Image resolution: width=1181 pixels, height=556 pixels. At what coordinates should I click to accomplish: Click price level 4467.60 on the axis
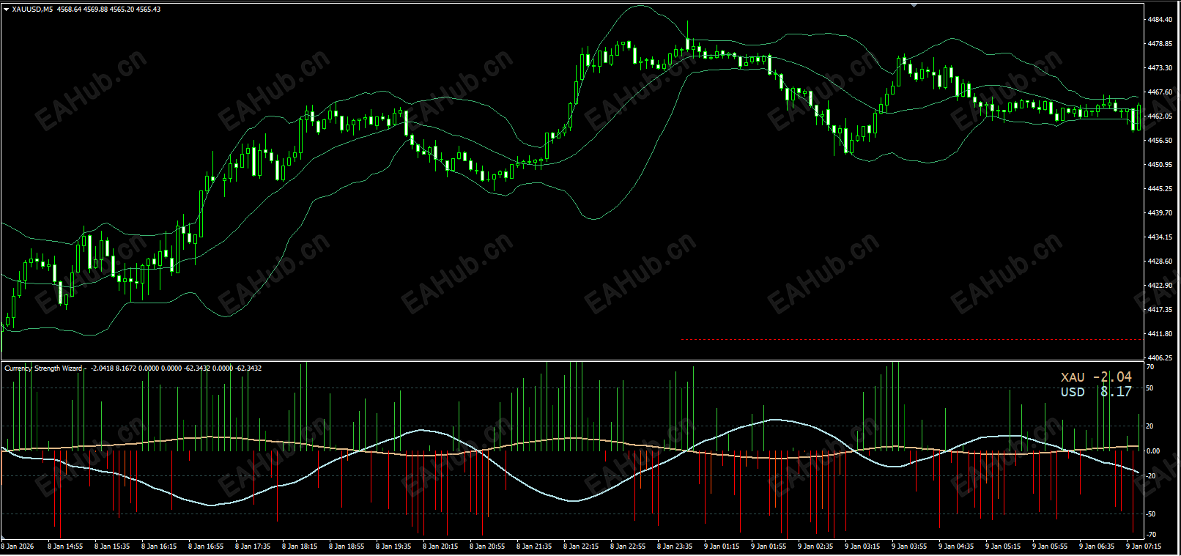pyautogui.click(x=1160, y=92)
